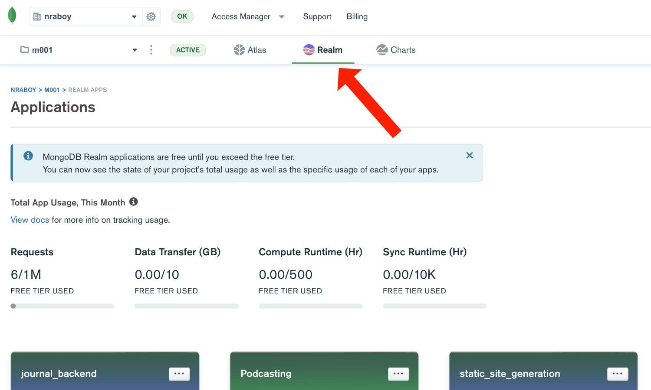Image resolution: width=651 pixels, height=390 pixels.
Task: Click the REALM APPS breadcrumb text
Action: tap(87, 90)
